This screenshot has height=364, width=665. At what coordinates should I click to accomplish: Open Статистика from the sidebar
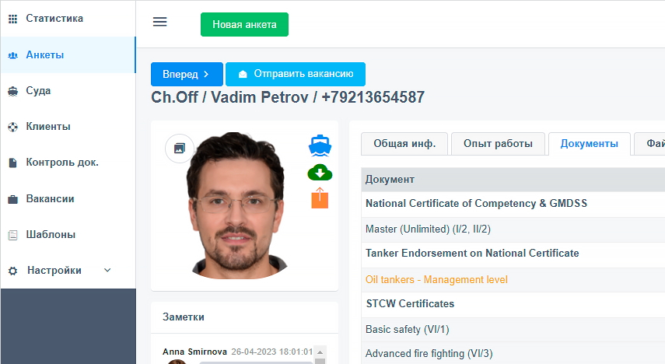pyautogui.click(x=54, y=18)
